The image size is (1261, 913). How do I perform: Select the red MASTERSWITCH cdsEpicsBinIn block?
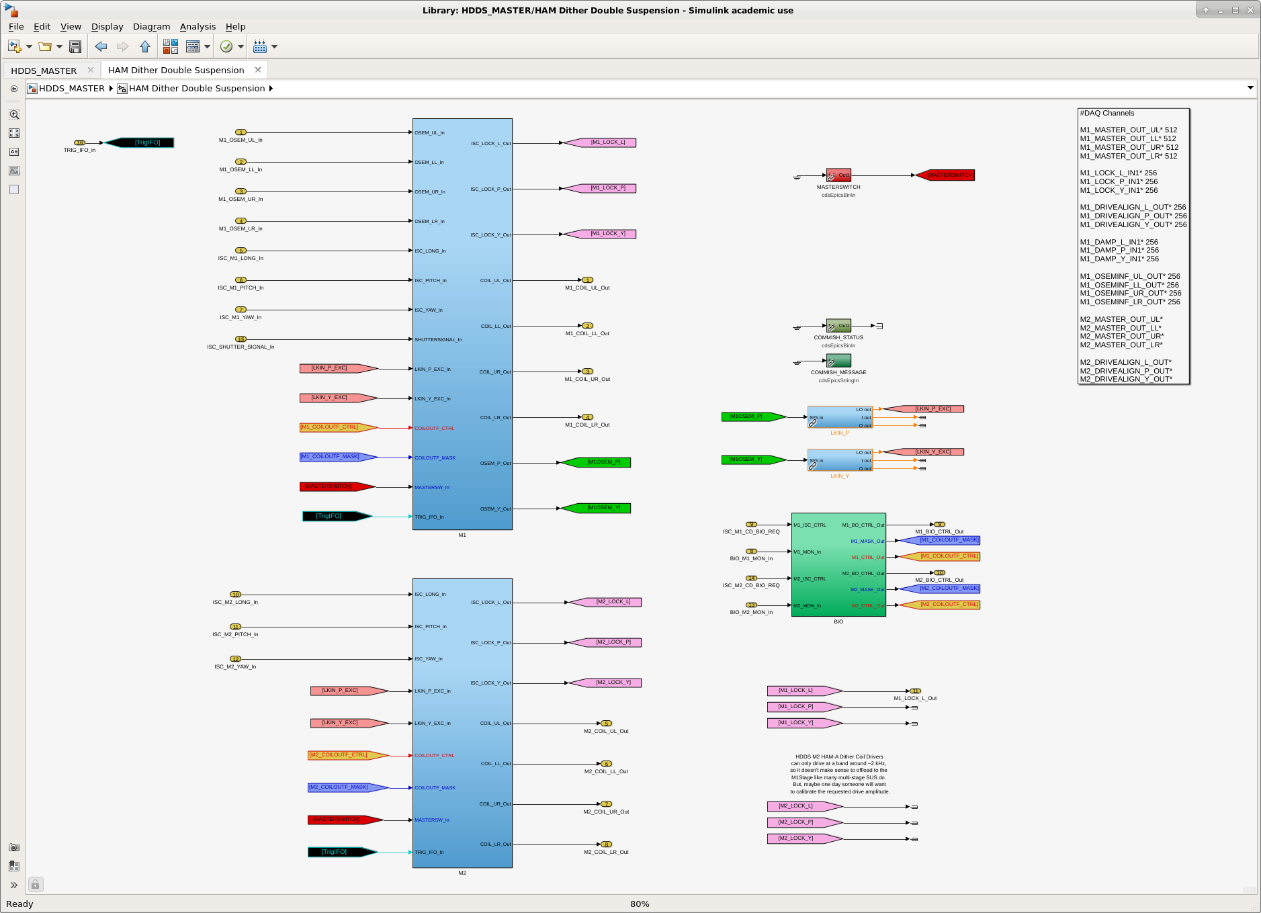pyautogui.click(x=838, y=175)
